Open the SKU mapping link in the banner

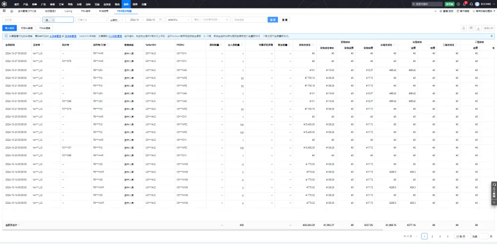(114, 36)
